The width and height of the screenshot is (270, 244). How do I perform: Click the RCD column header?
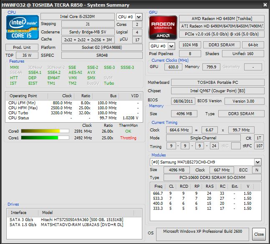coord(184,186)
